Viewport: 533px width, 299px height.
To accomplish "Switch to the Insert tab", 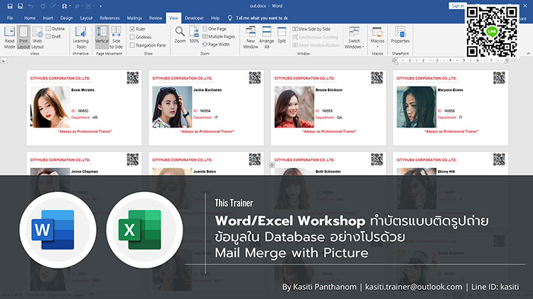I will pos(48,18).
